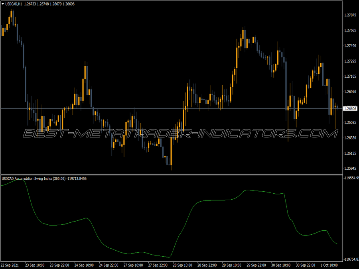
Task: Click the 1.27875 price scale label
Action: (350, 15)
